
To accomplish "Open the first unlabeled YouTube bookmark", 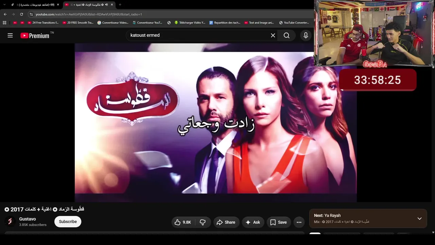I will click(15, 23).
